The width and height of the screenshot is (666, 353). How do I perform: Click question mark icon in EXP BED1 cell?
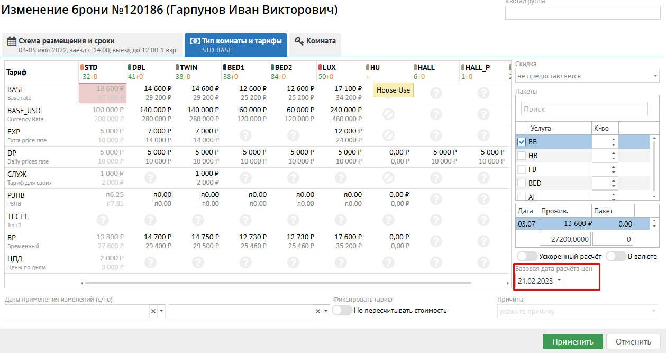245,135
